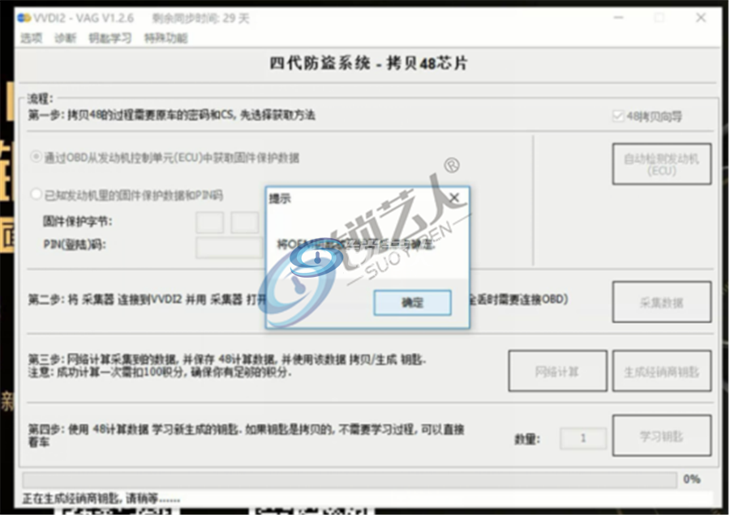Click the 提示 dialog title
730x515 pixels.
280,199
